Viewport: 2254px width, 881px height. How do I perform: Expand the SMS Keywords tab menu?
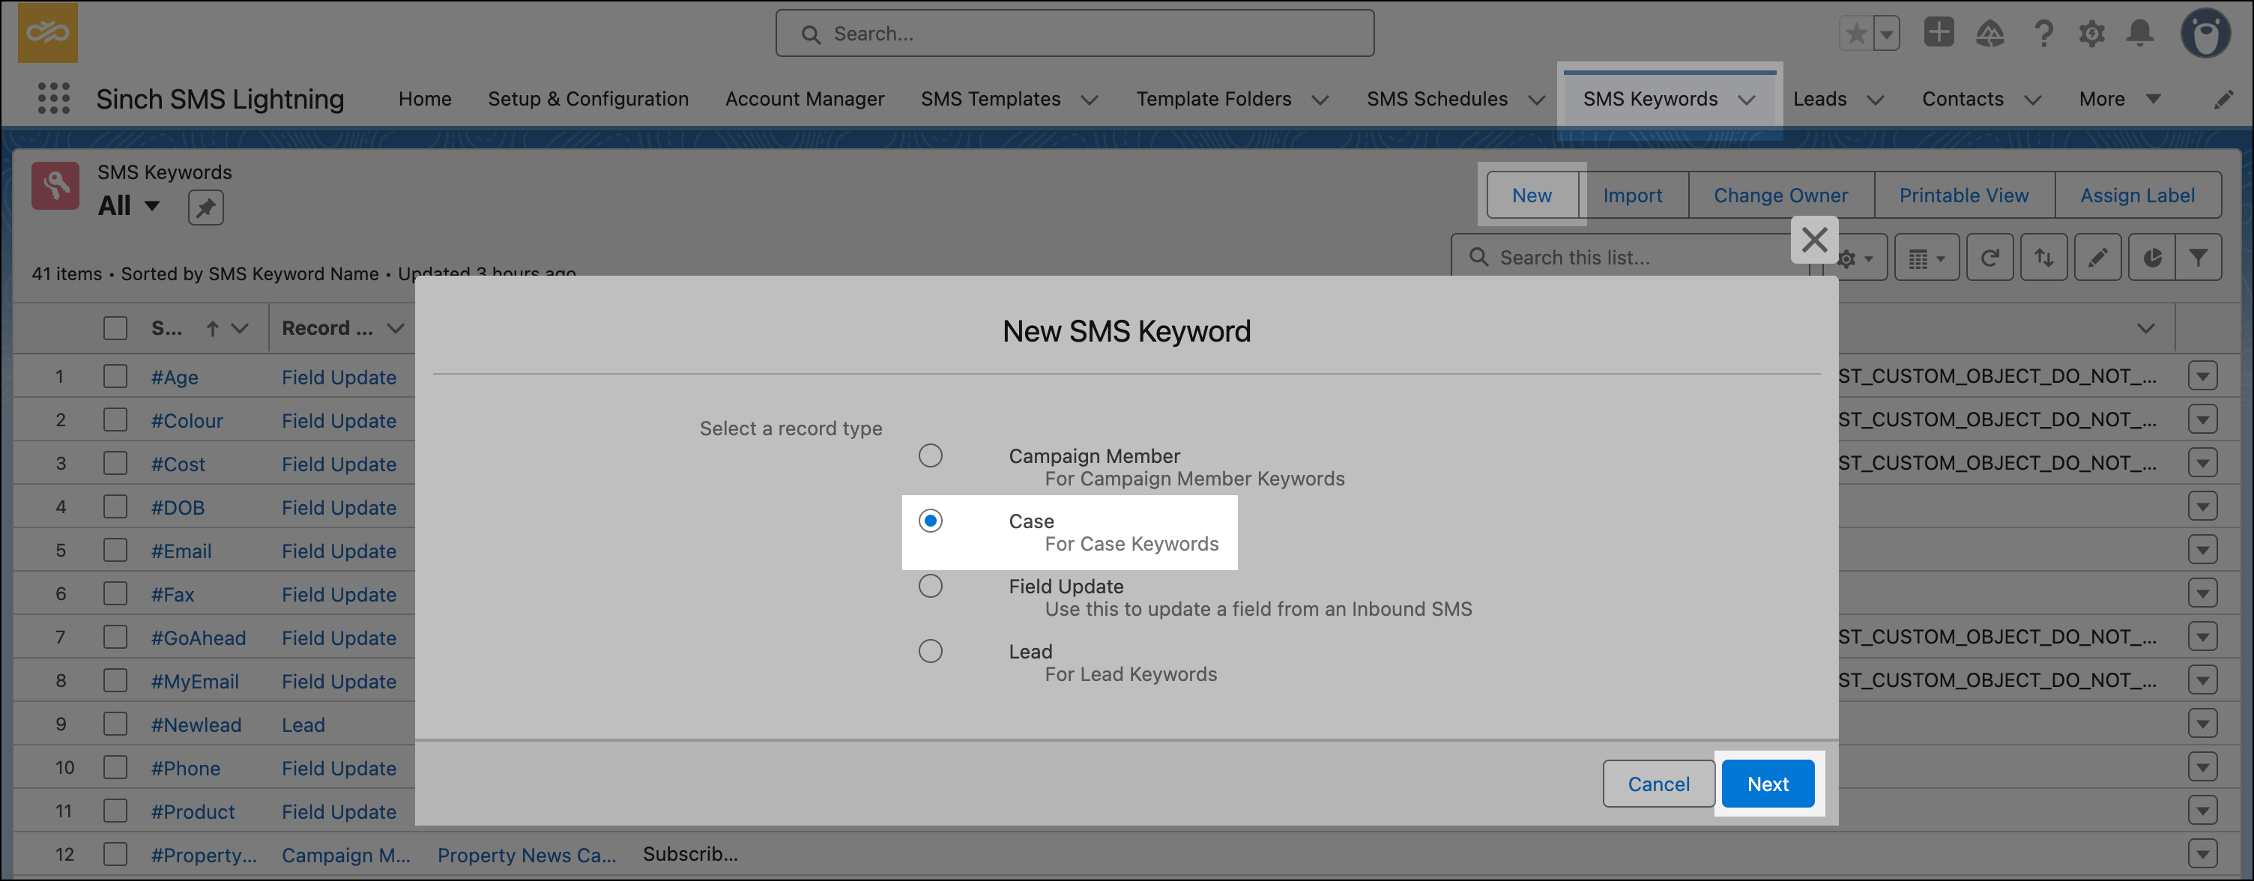point(1747,100)
